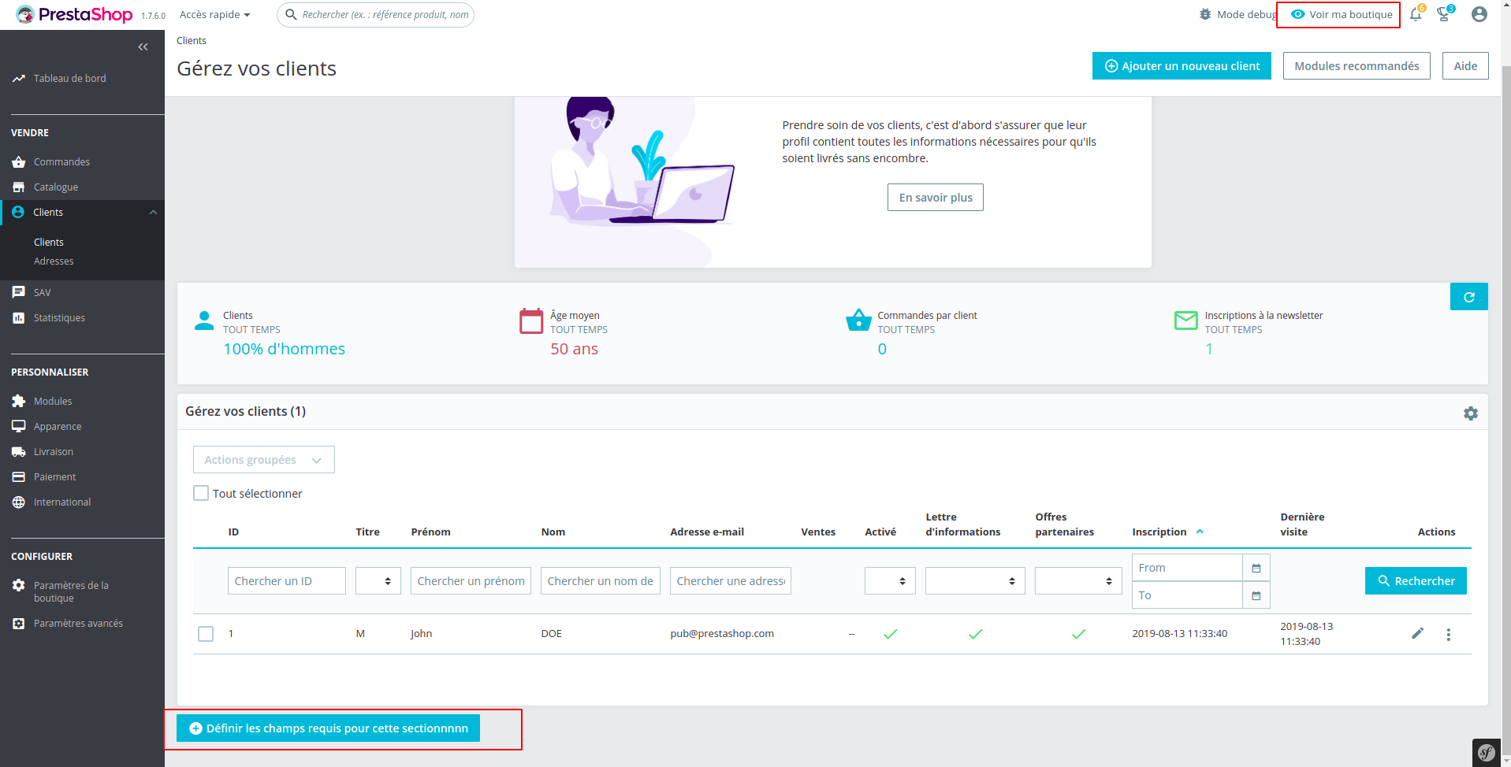The image size is (1511, 767).
Task: Refresh the customer KPI panel
Action: 1468,296
